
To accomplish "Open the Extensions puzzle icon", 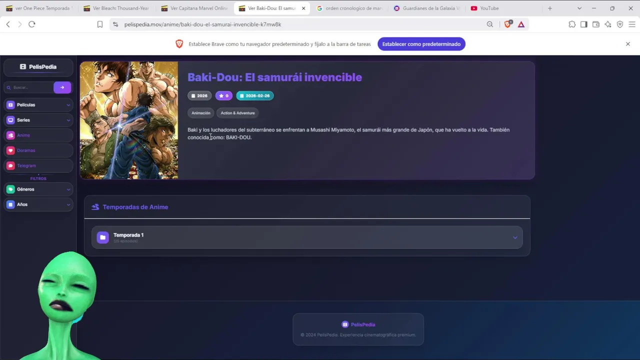I will click(x=572, y=24).
